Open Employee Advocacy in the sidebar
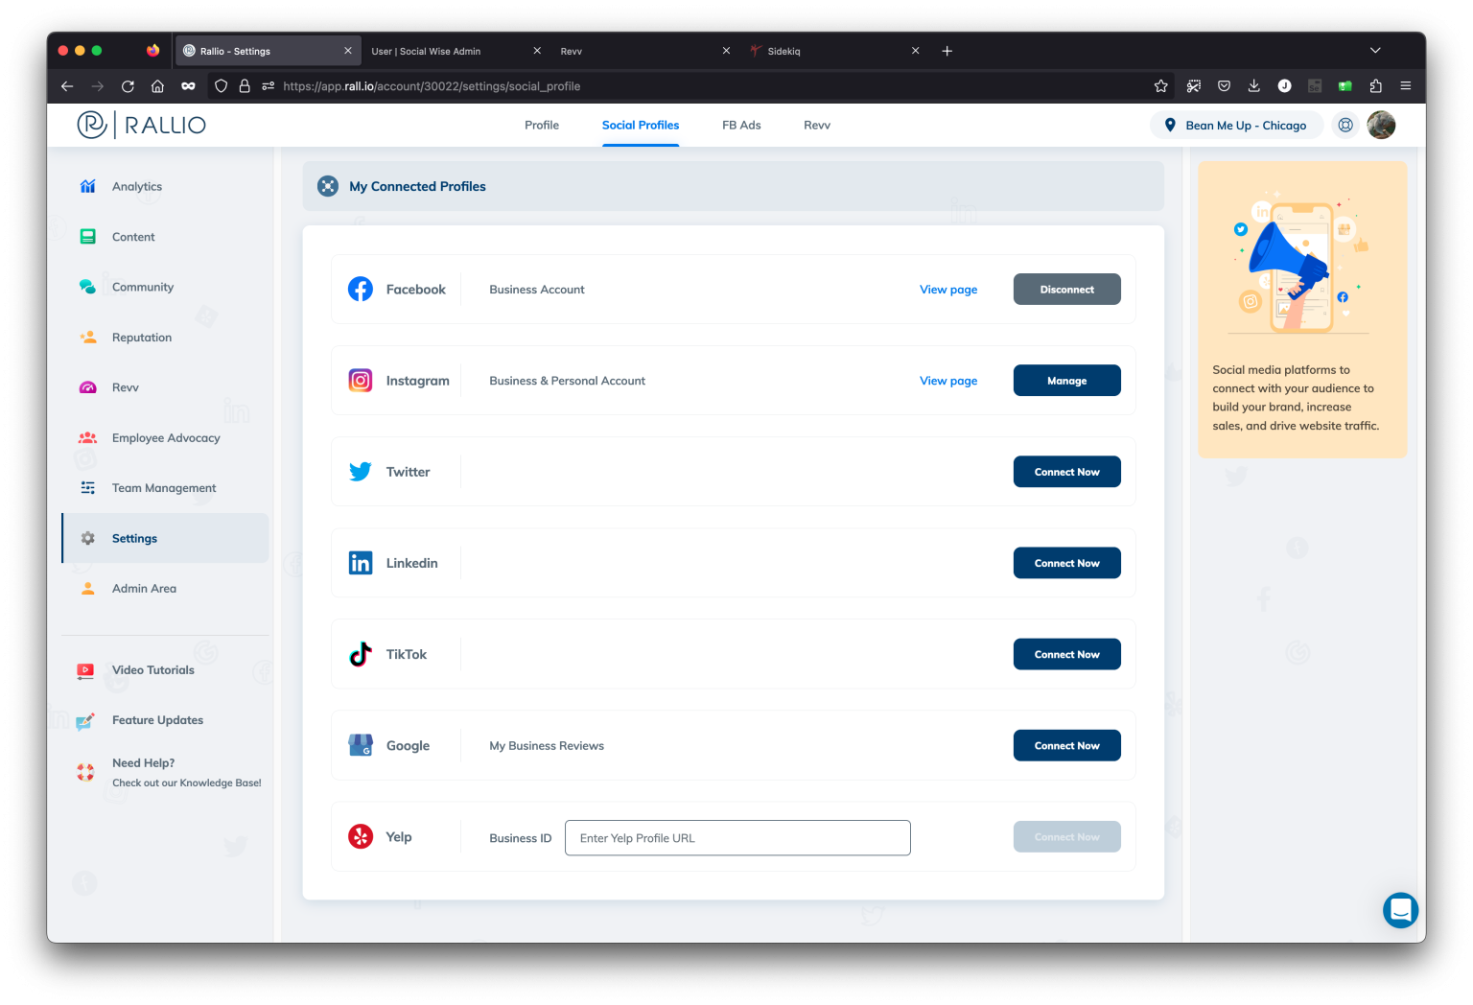The width and height of the screenshot is (1473, 1005). coord(166,438)
